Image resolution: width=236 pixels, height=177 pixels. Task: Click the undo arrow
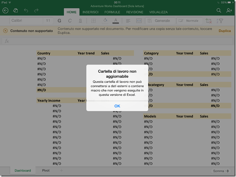point(26,11)
